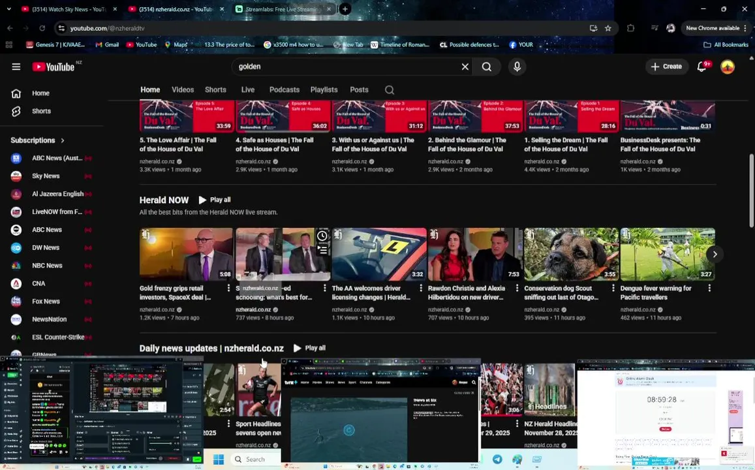Image resolution: width=755 pixels, height=470 pixels.
Task: Show next videos in Herald NOW carousel
Action: coord(715,255)
